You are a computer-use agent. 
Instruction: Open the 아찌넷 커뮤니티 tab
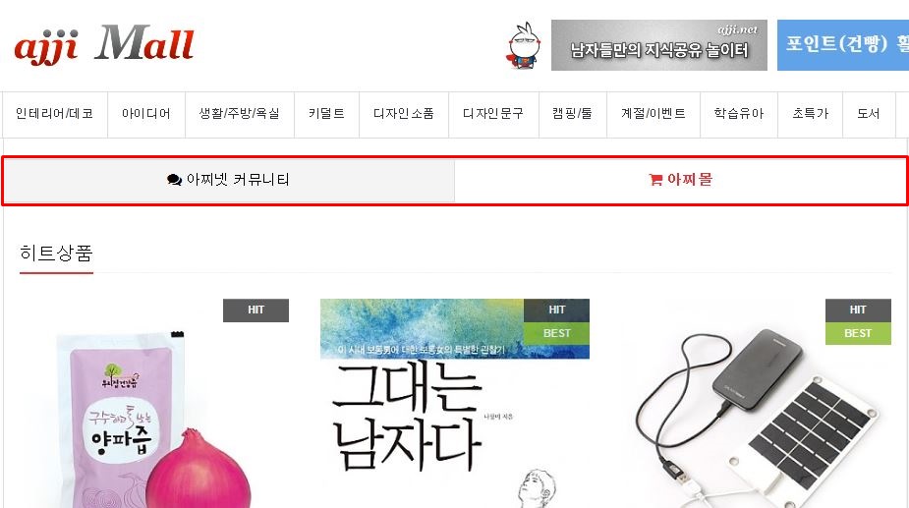(x=228, y=181)
